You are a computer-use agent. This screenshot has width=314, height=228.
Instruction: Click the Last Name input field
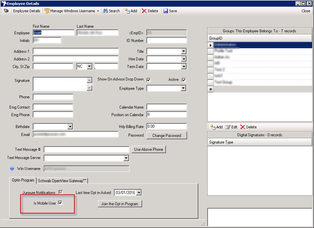(98, 33)
